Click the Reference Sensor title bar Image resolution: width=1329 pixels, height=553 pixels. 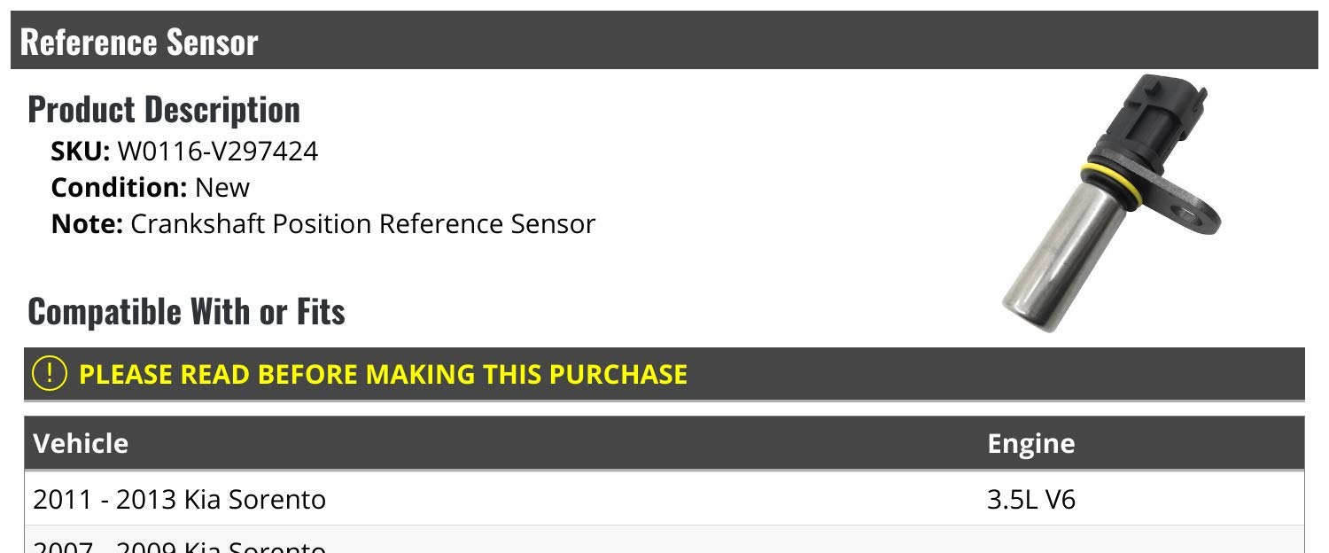point(138,42)
